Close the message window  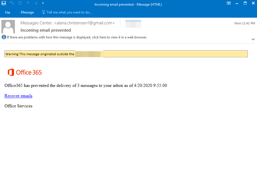coord(253,3)
